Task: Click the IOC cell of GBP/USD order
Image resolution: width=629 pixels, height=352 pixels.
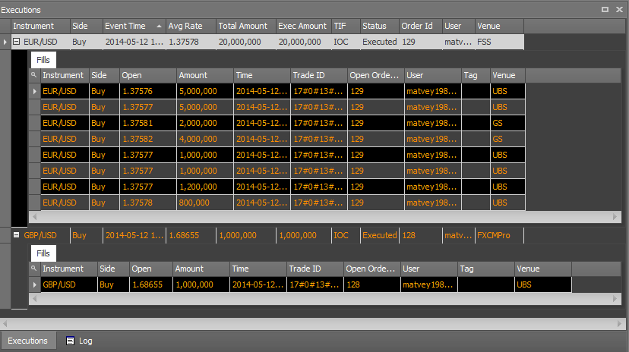Action: point(346,235)
